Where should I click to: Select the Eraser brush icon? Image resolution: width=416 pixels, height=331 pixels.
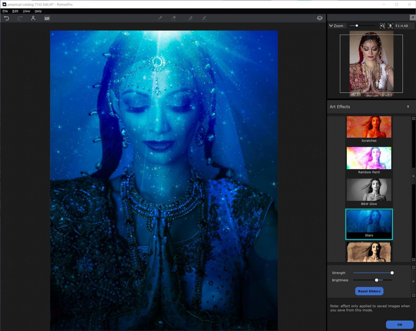tap(173, 18)
